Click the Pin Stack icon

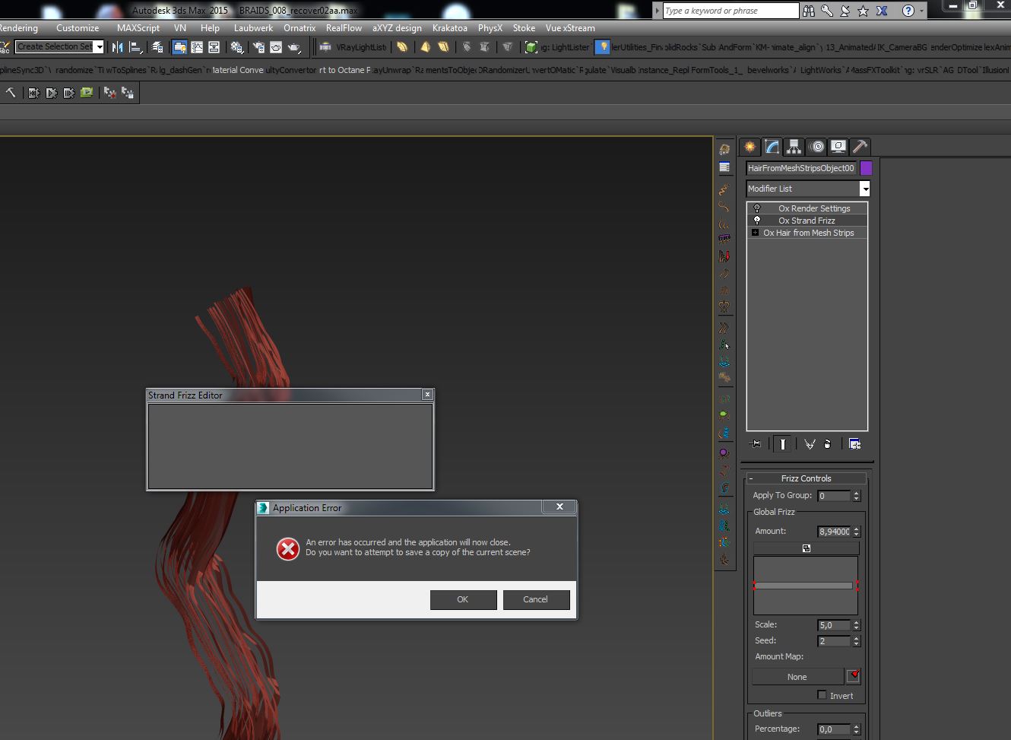756,444
